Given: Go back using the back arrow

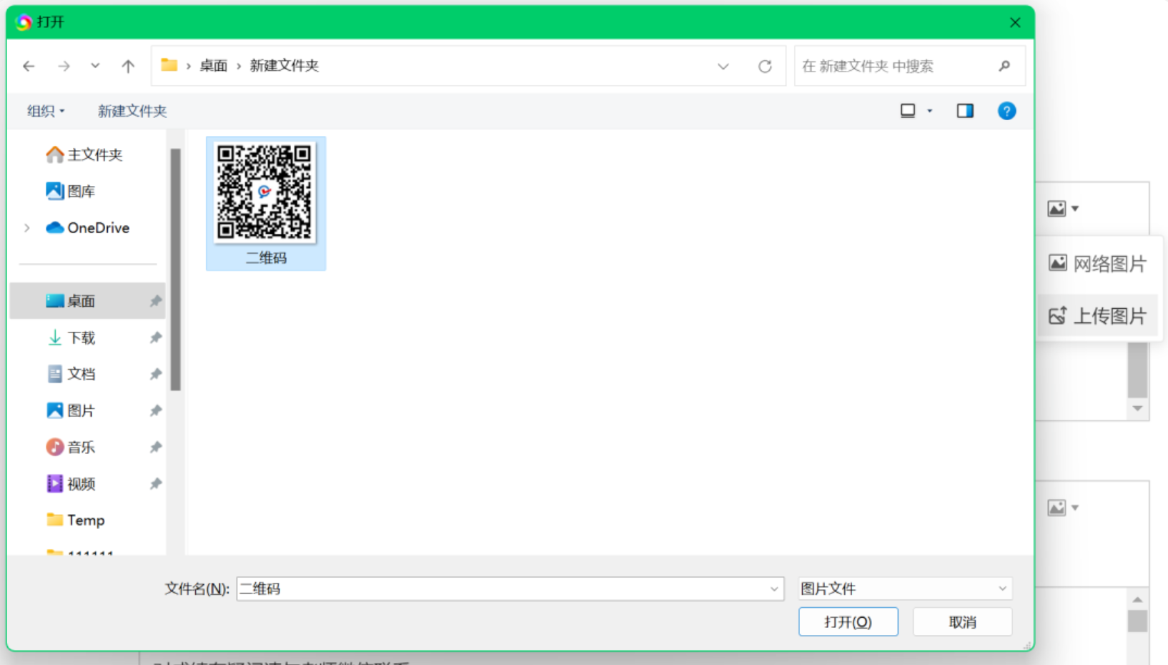Looking at the screenshot, I should [29, 66].
